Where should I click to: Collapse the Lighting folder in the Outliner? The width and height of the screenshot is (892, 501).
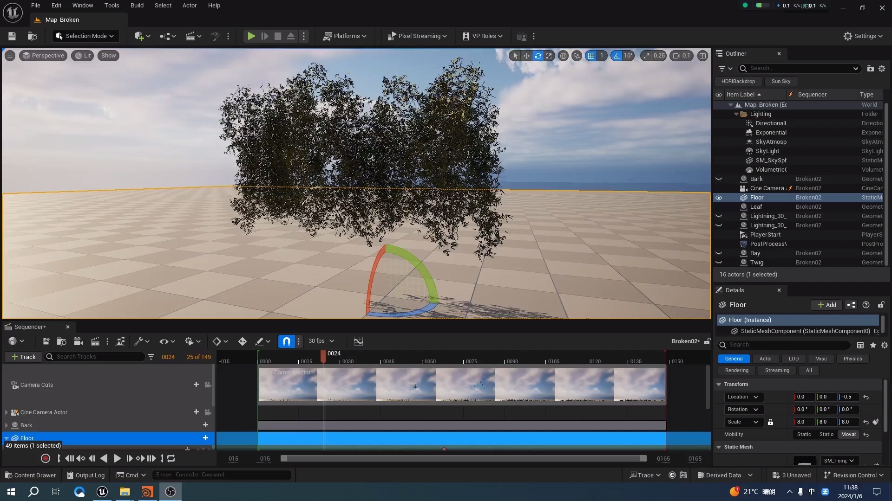tap(735, 114)
